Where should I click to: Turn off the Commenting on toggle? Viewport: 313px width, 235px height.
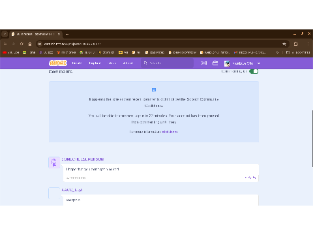click(x=254, y=71)
